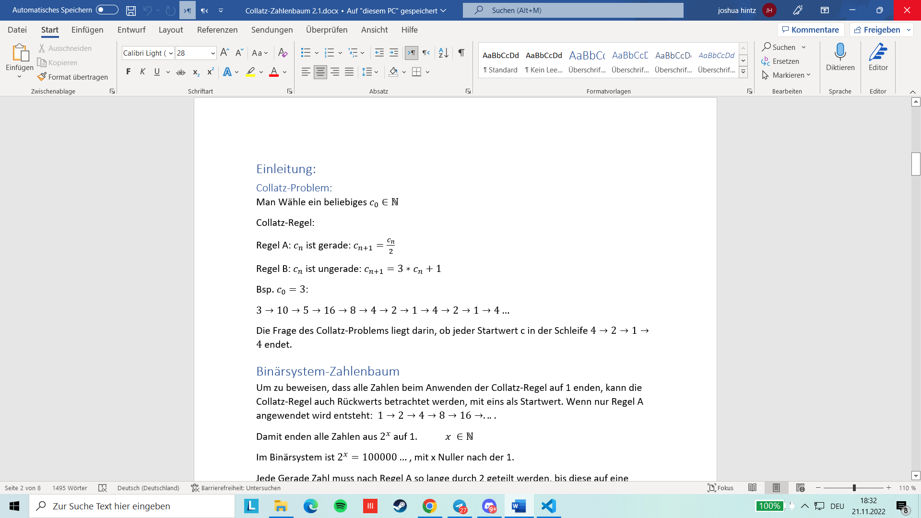Click the Undo arrow icon

click(x=148, y=10)
